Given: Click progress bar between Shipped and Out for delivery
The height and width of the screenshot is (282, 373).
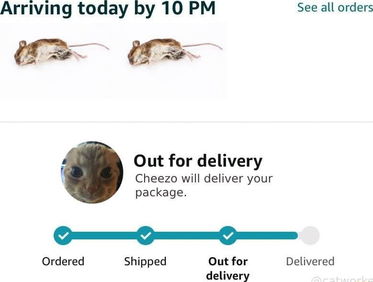Looking at the screenshot, I should pyautogui.click(x=187, y=236).
